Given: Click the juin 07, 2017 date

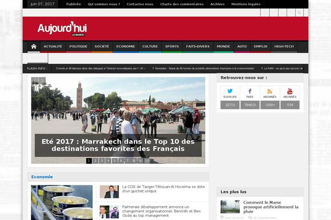Looking at the screenshot, I should click(42, 4).
